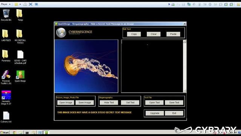Click the CYBERNESCENCE logo text
The width and height of the screenshot is (241, 136).
(x=80, y=32)
